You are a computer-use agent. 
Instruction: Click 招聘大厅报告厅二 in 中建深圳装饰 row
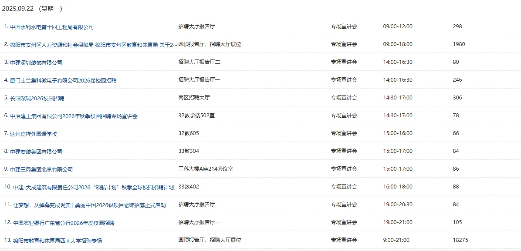[200, 62]
